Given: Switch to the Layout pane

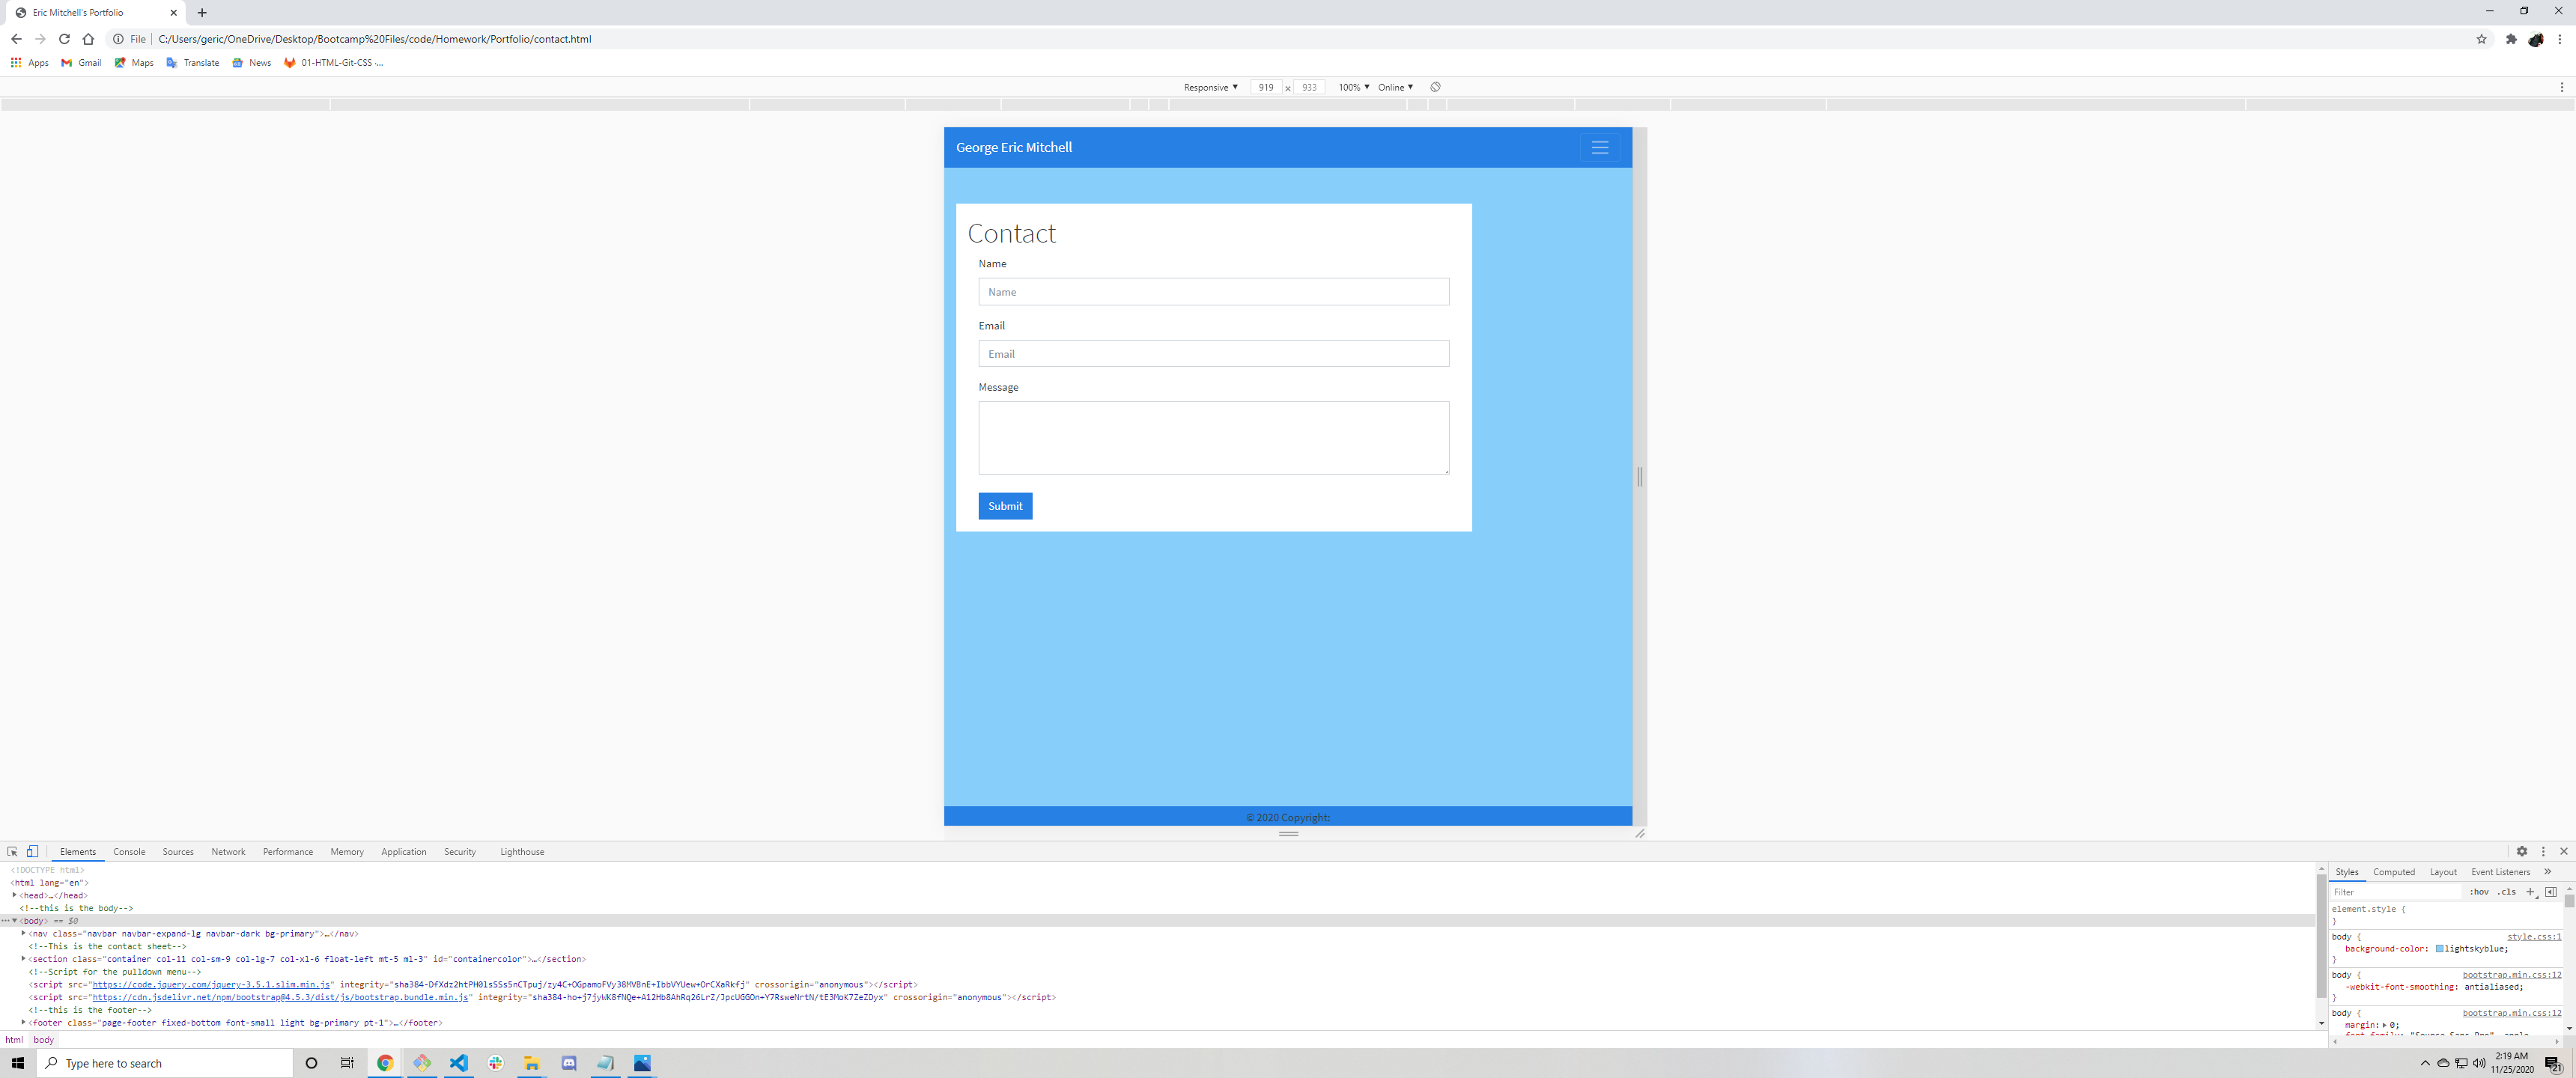Looking at the screenshot, I should (x=2443, y=872).
